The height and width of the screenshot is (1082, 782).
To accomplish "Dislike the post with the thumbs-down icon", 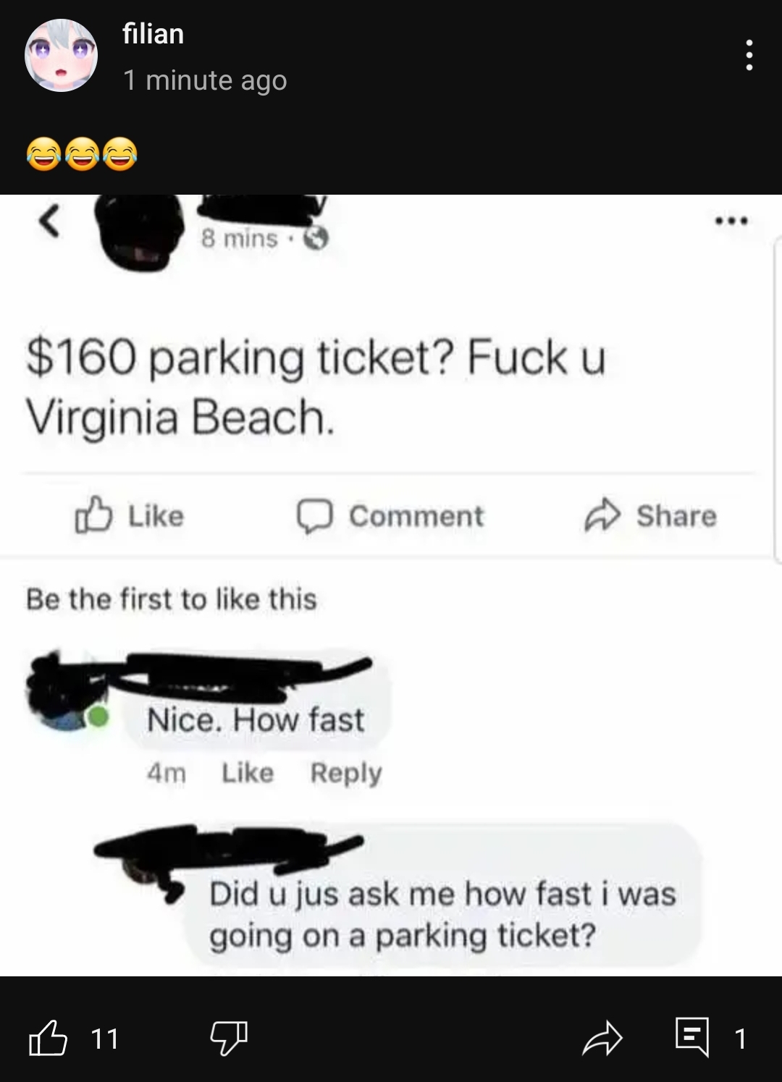I will pos(229,1039).
